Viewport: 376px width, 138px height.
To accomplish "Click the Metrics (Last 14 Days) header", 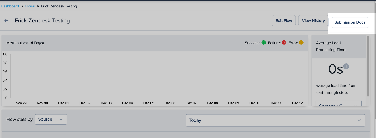I will (25, 43).
